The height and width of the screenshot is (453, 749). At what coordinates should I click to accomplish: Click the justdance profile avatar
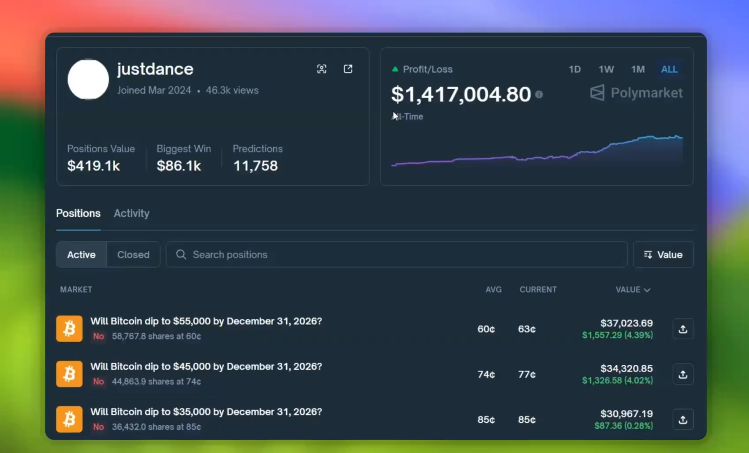(x=88, y=79)
